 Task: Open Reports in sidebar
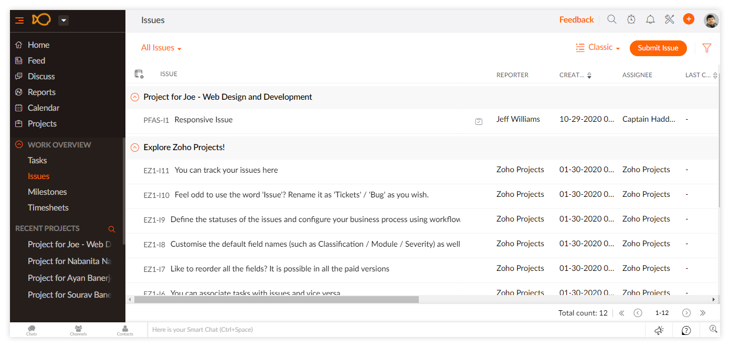click(41, 92)
